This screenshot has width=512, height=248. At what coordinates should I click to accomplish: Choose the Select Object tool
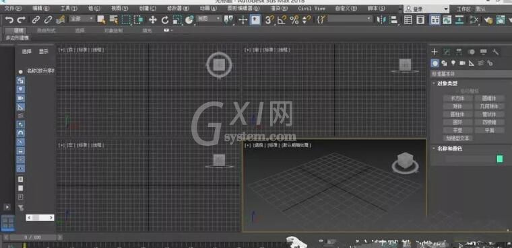pyautogui.click(x=101, y=20)
